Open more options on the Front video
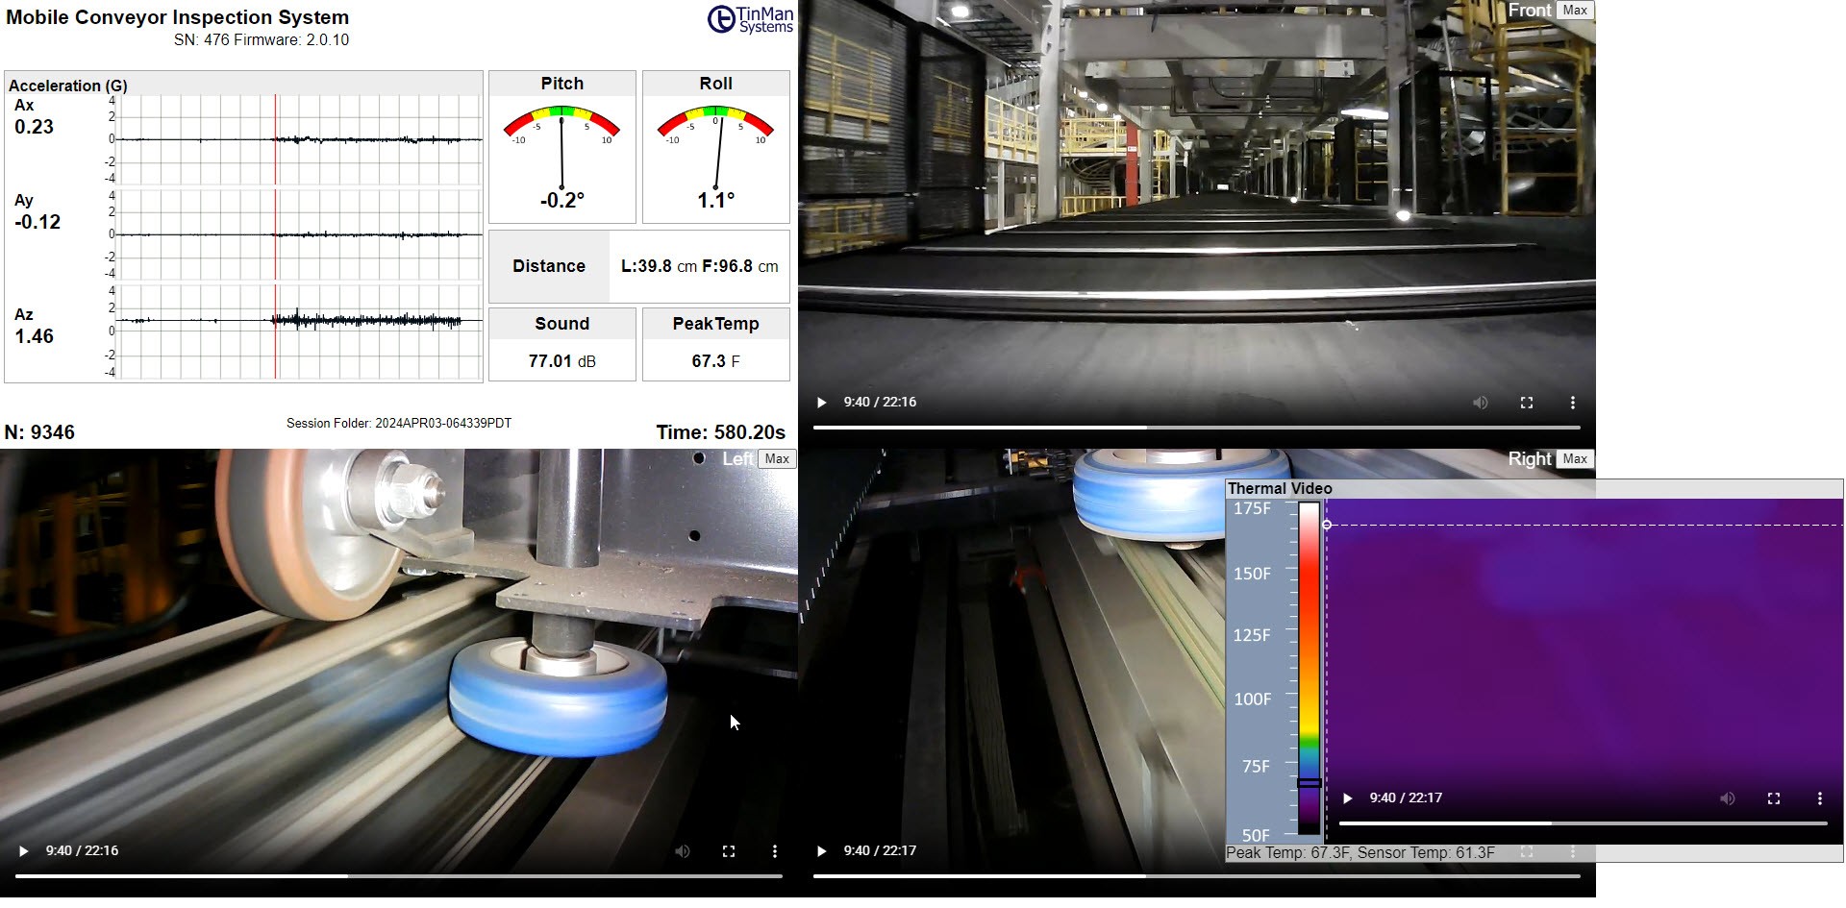The width and height of the screenshot is (1846, 908). click(x=1574, y=403)
